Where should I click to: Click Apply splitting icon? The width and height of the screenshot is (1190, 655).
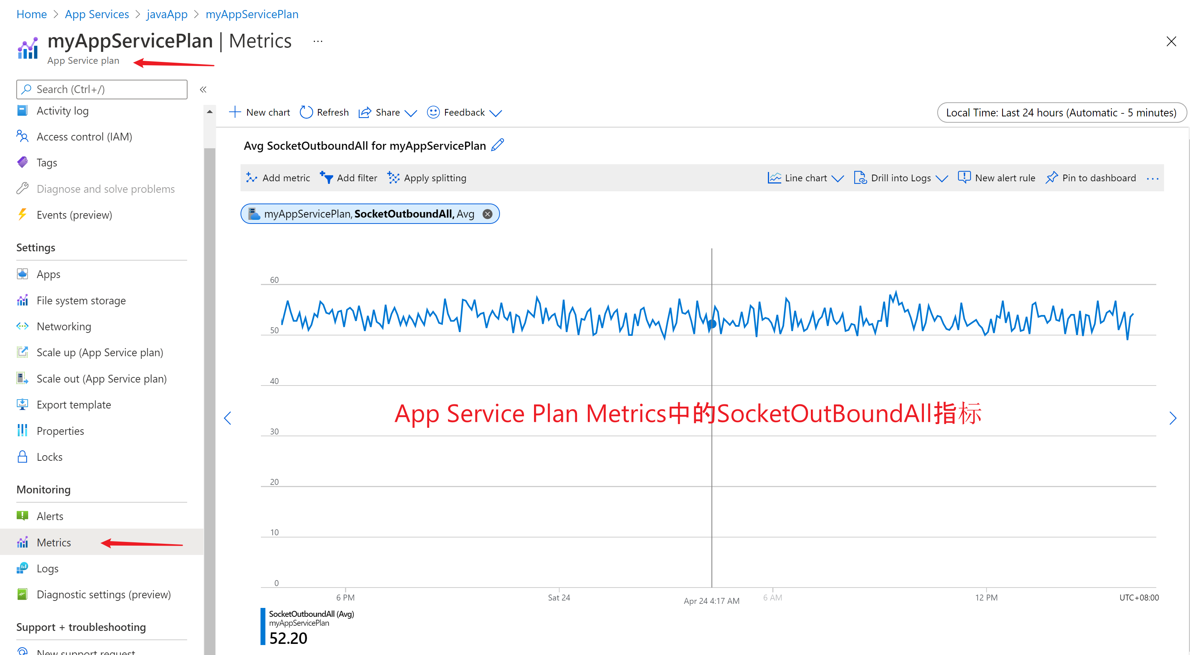click(393, 178)
